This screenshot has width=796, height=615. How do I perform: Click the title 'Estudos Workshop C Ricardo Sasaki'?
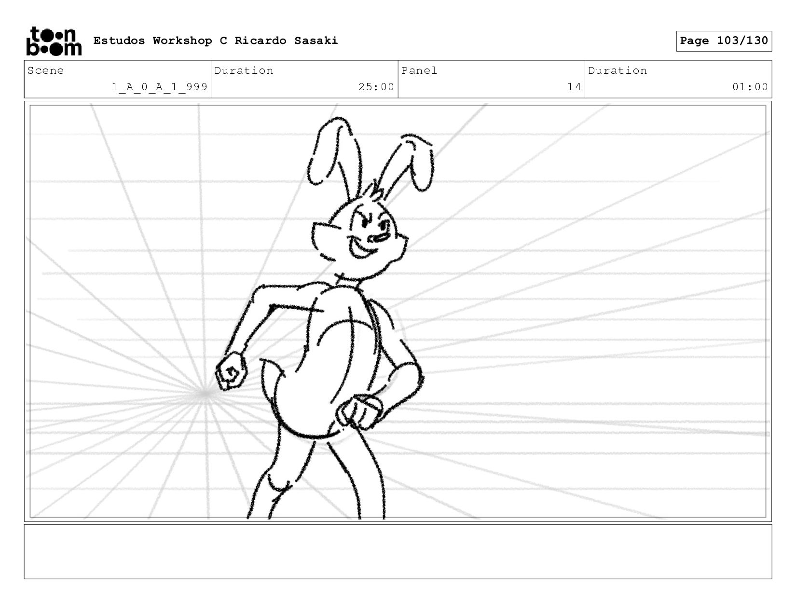pos(216,41)
